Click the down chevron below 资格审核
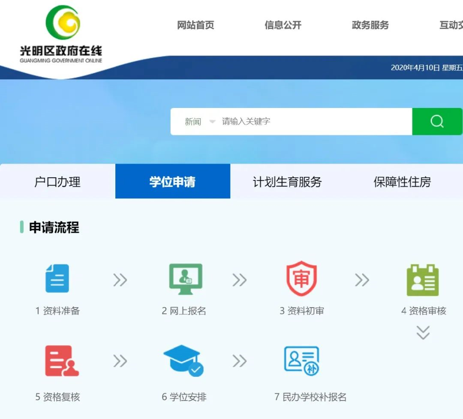 pyautogui.click(x=423, y=332)
